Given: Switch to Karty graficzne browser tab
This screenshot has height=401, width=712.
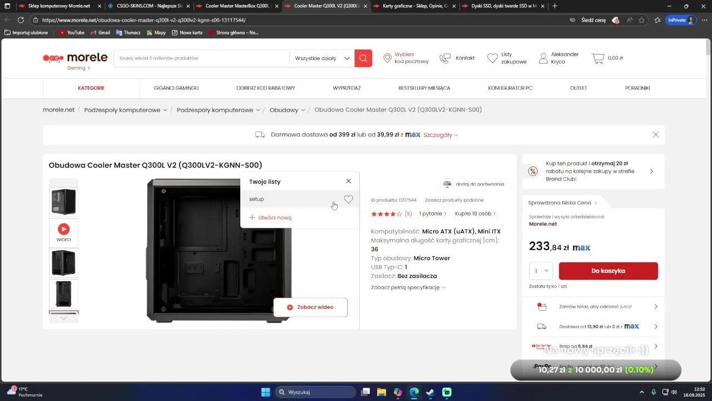Looking at the screenshot, I should (415, 6).
